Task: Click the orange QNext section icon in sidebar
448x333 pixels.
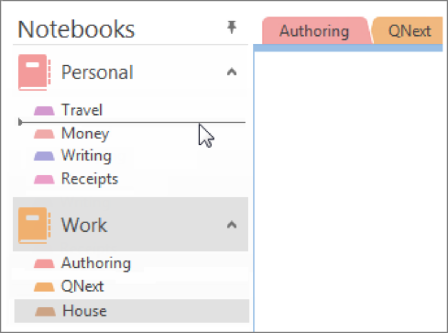Action: pyautogui.click(x=44, y=287)
